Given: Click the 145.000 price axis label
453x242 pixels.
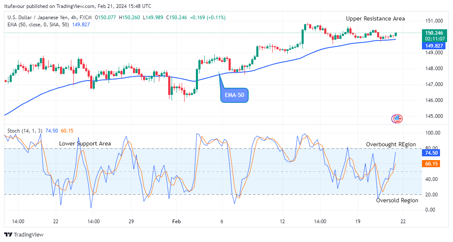Looking at the screenshot, I should point(434,116).
